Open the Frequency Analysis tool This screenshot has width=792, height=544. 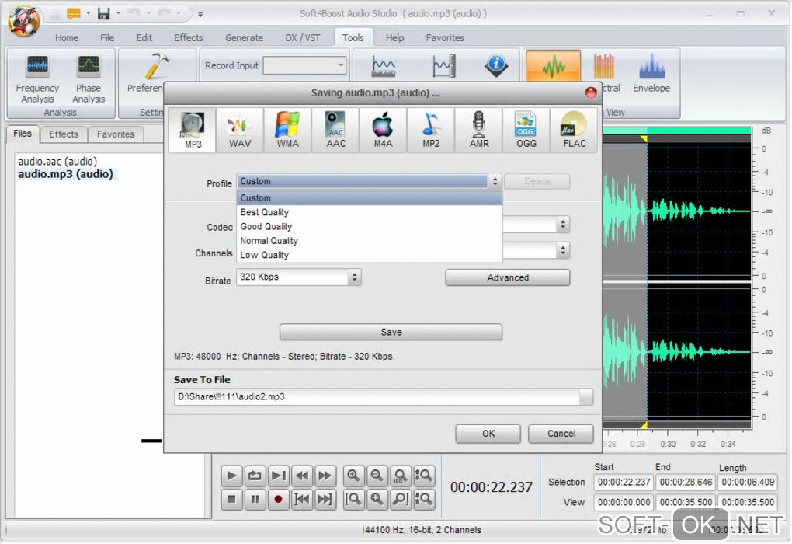[x=37, y=78]
